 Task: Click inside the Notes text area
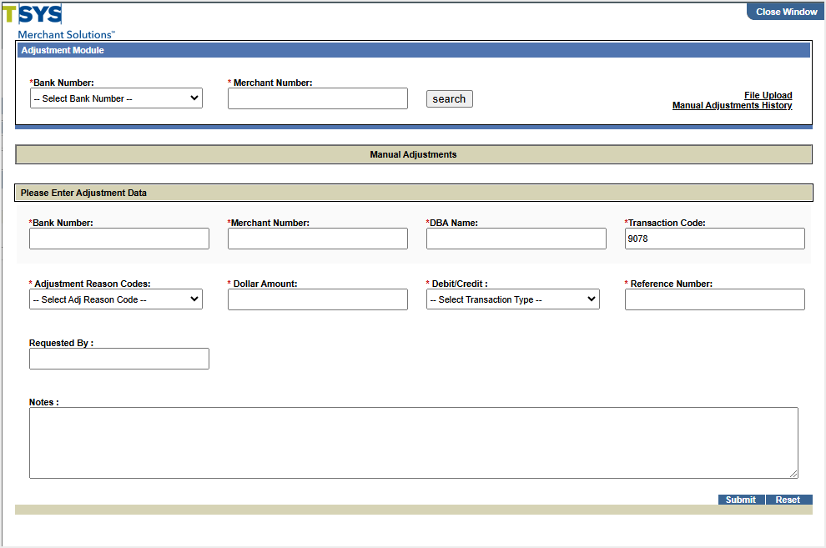[414, 443]
